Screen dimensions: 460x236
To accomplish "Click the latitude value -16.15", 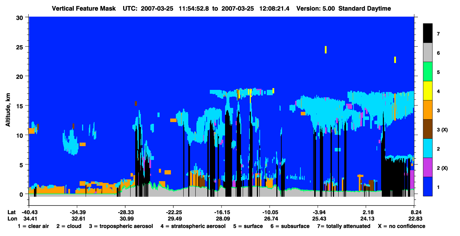I will click(222, 212).
